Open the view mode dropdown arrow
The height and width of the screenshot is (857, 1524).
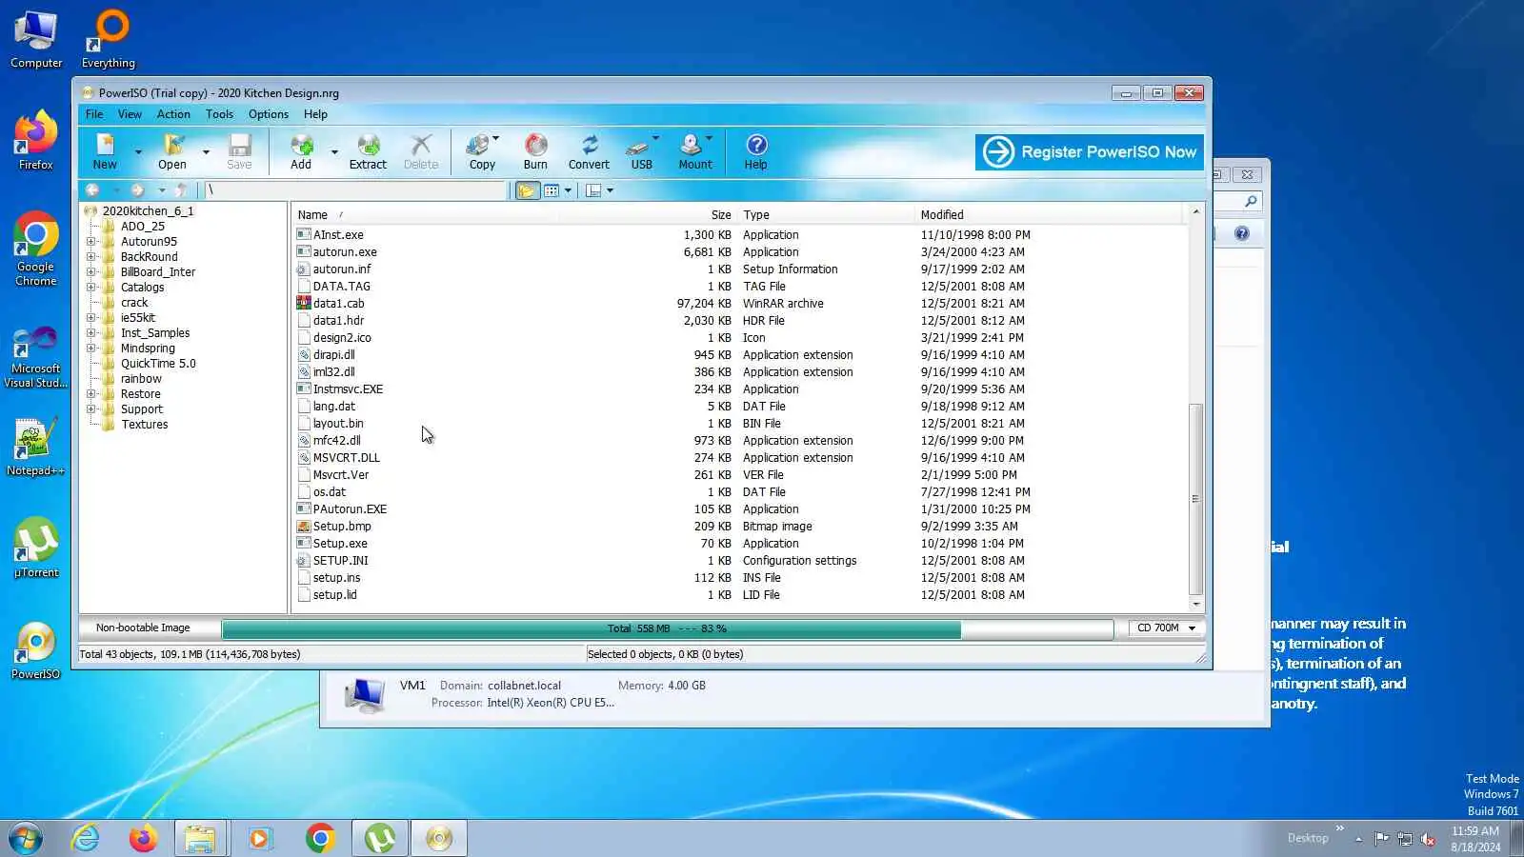[569, 190]
